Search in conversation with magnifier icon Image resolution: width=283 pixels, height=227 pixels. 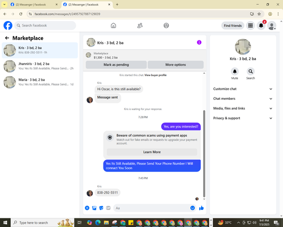pyautogui.click(x=251, y=72)
